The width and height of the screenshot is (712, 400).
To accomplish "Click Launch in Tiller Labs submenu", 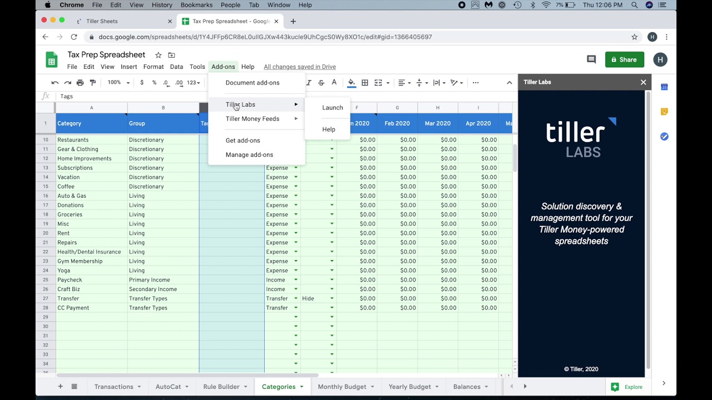I will click(333, 108).
